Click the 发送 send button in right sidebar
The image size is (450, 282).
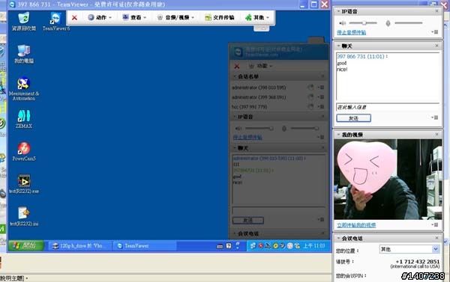[x=353, y=118]
